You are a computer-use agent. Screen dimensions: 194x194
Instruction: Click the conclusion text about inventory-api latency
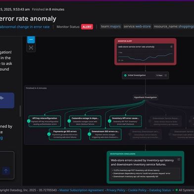[142, 162]
